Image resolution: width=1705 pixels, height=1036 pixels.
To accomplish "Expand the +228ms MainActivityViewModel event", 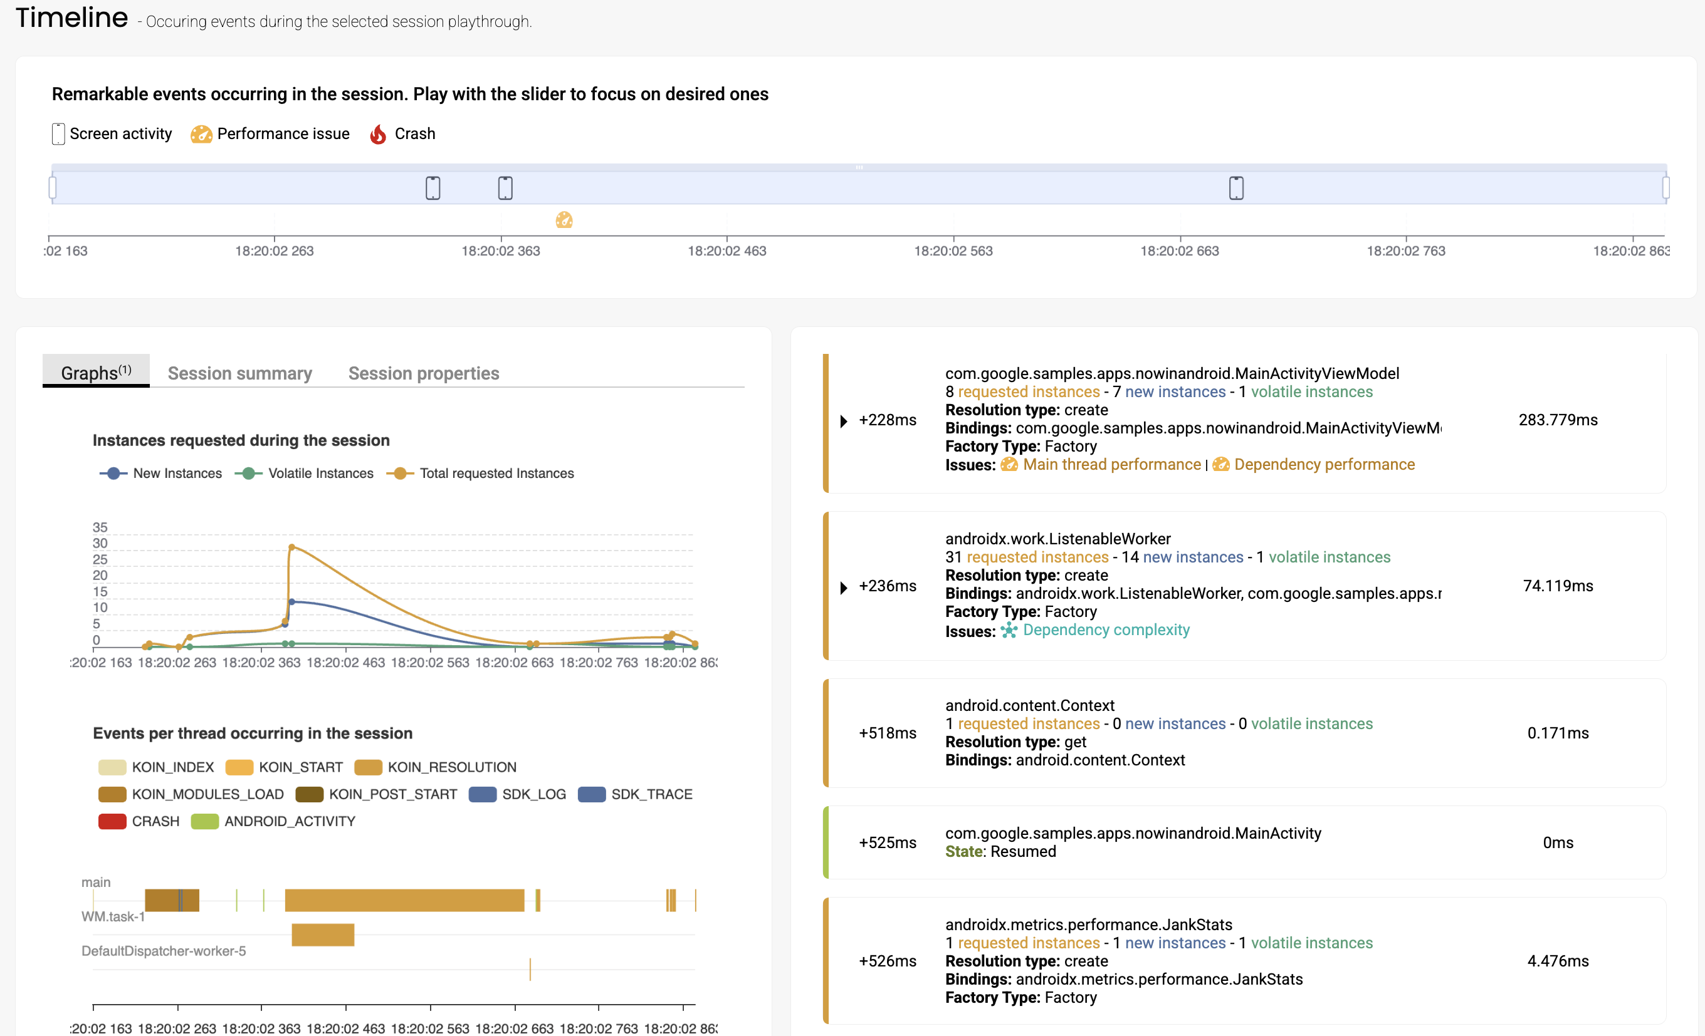I will pos(843,420).
